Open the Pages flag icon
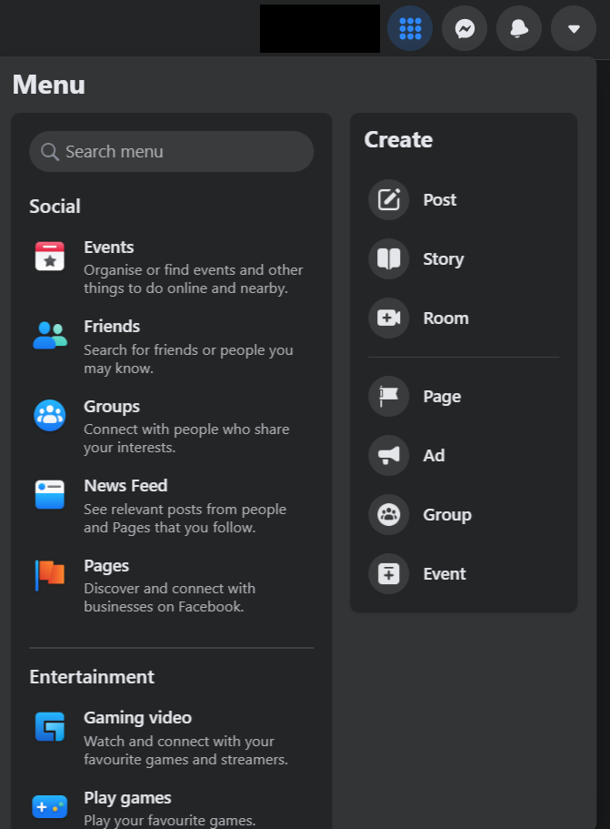Viewport: 610px width, 829px height. [x=50, y=574]
